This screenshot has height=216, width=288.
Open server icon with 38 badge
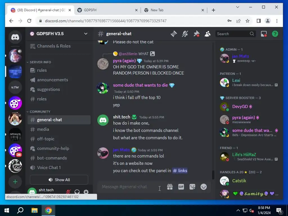pos(15,150)
